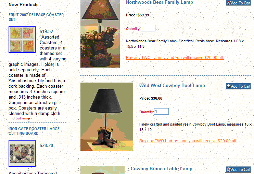Click quantity field for Northwoods Bear Lamp
This screenshot has width=254, height=174.
(148, 28)
